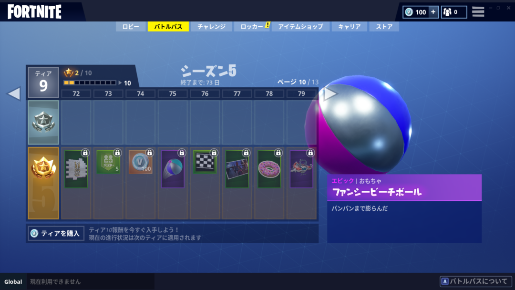Go to the next battle pass page
This screenshot has width=515, height=290.
pos(330,93)
